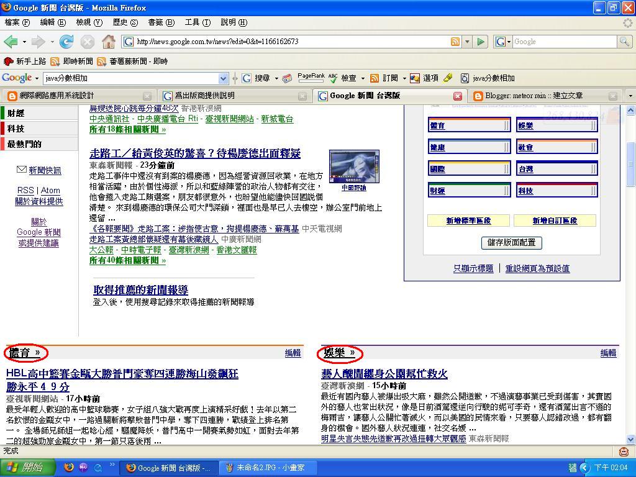
Task: Expand the Google Toolbar search history dropdown
Action: [224, 78]
